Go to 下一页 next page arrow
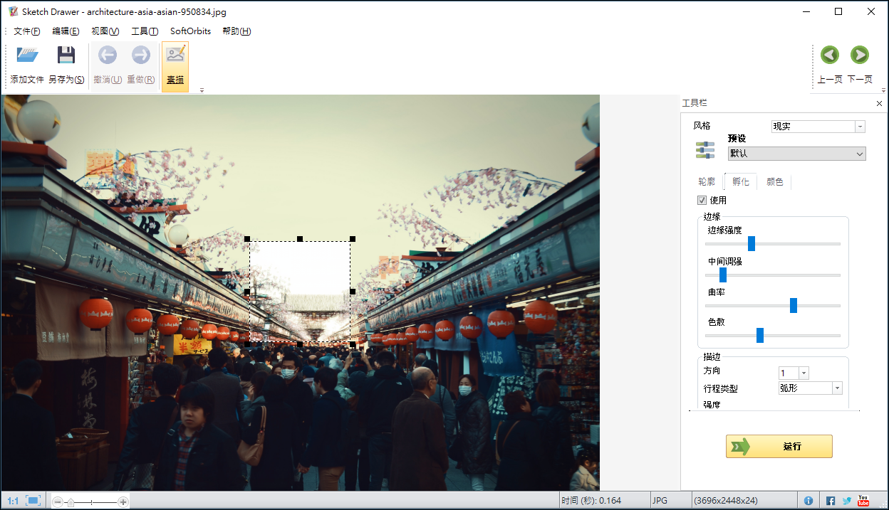The width and height of the screenshot is (889, 510). pos(859,55)
